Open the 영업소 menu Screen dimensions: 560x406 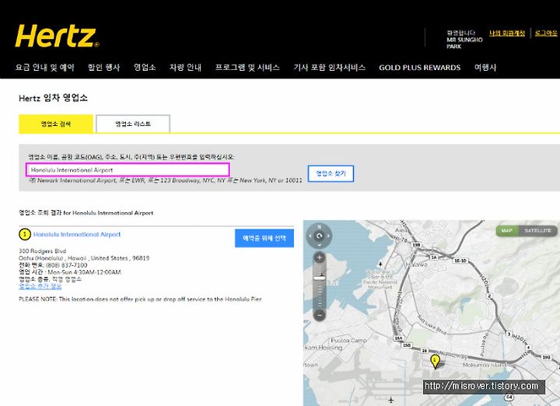point(145,68)
